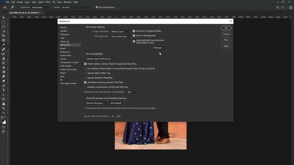
Task: Click Set Default button
Action: coord(116,103)
